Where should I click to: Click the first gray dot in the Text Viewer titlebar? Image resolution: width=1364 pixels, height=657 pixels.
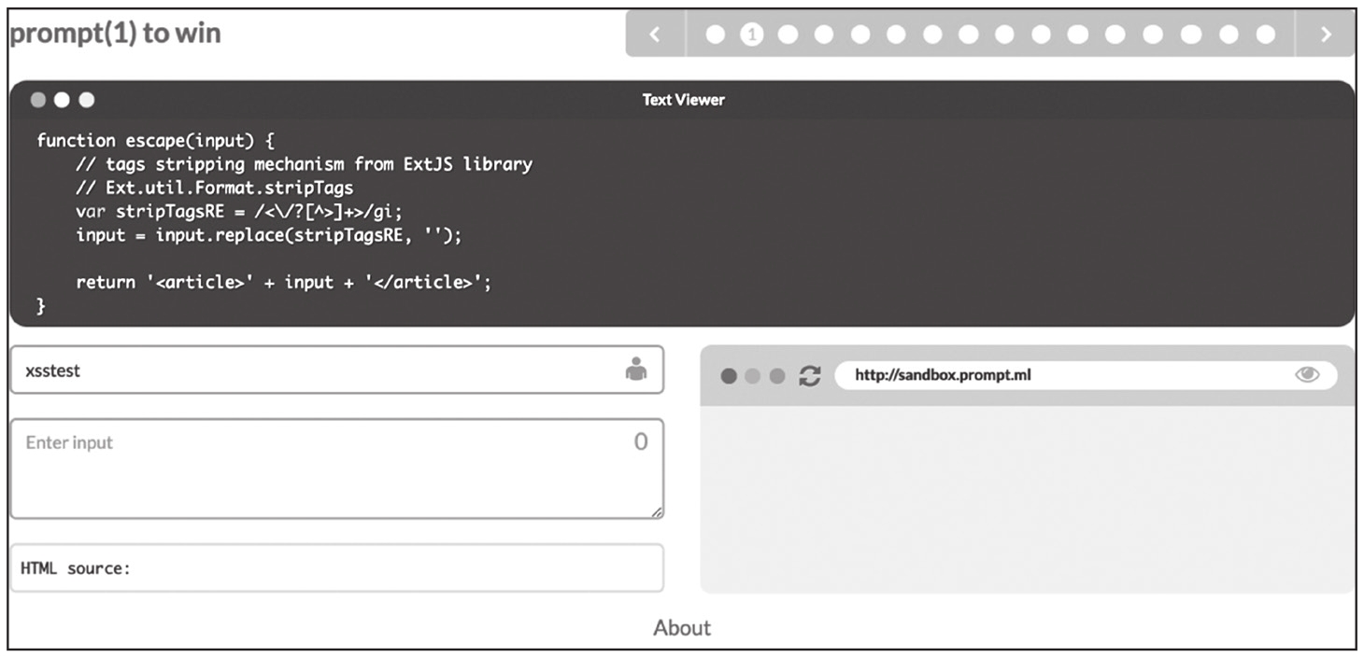click(38, 100)
